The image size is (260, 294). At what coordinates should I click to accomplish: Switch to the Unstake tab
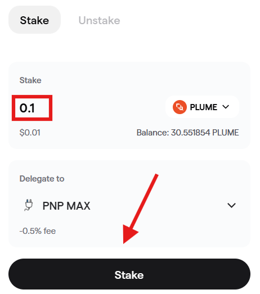pos(99,20)
